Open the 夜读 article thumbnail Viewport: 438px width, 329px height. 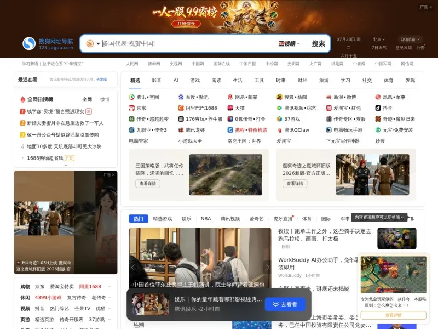396,239
